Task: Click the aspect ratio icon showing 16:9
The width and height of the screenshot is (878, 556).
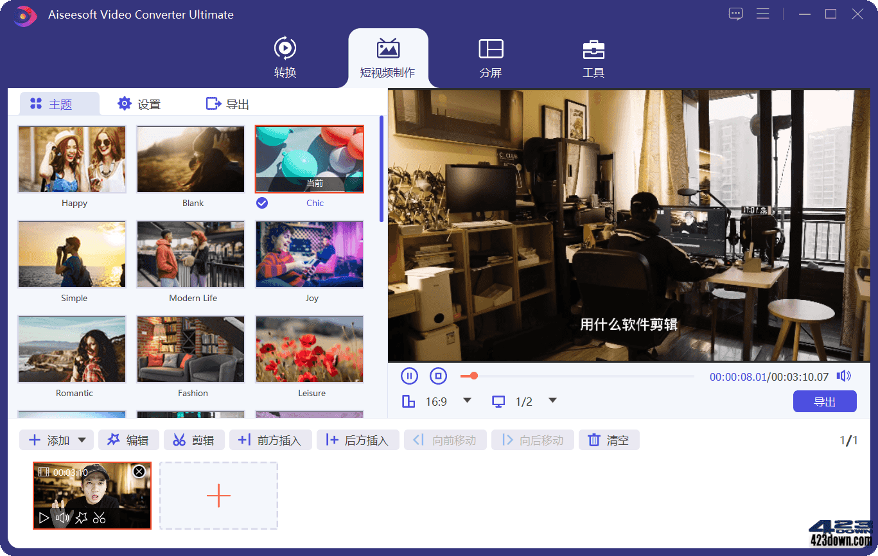Action: 408,401
